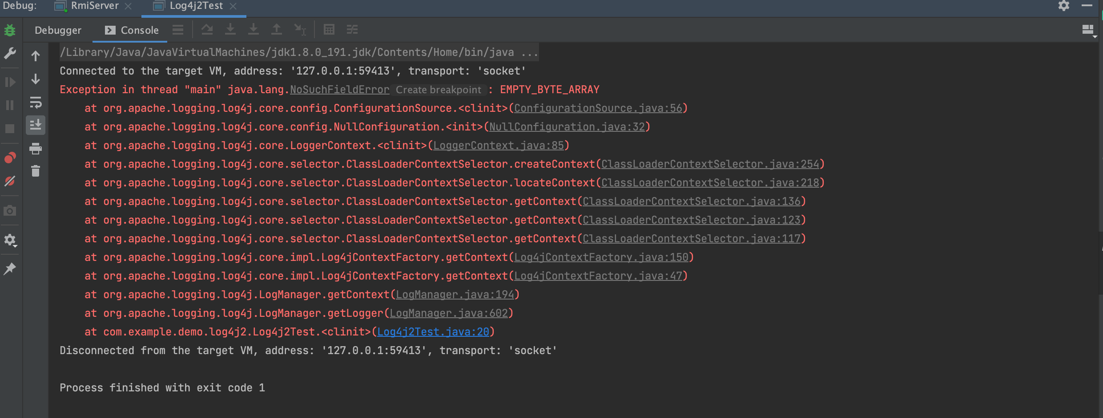Open View Breakpoints red circles icon

click(x=10, y=158)
